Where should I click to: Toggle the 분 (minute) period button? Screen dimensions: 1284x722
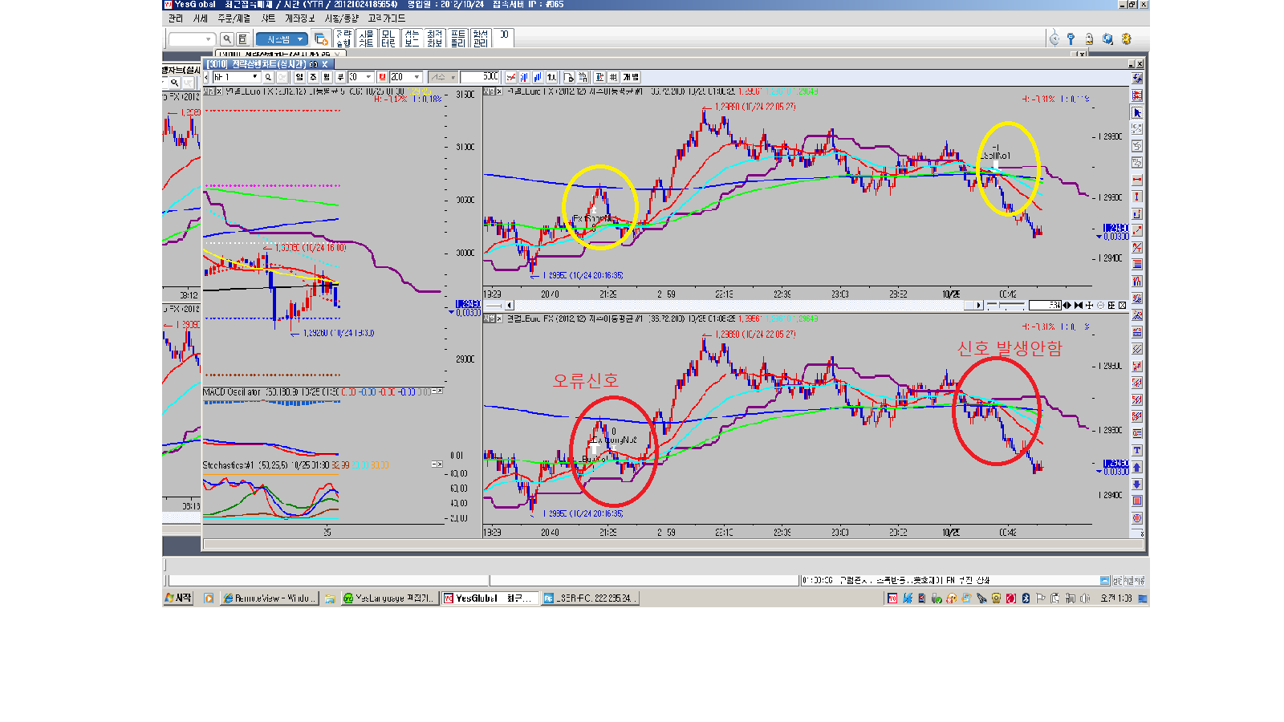coord(340,77)
